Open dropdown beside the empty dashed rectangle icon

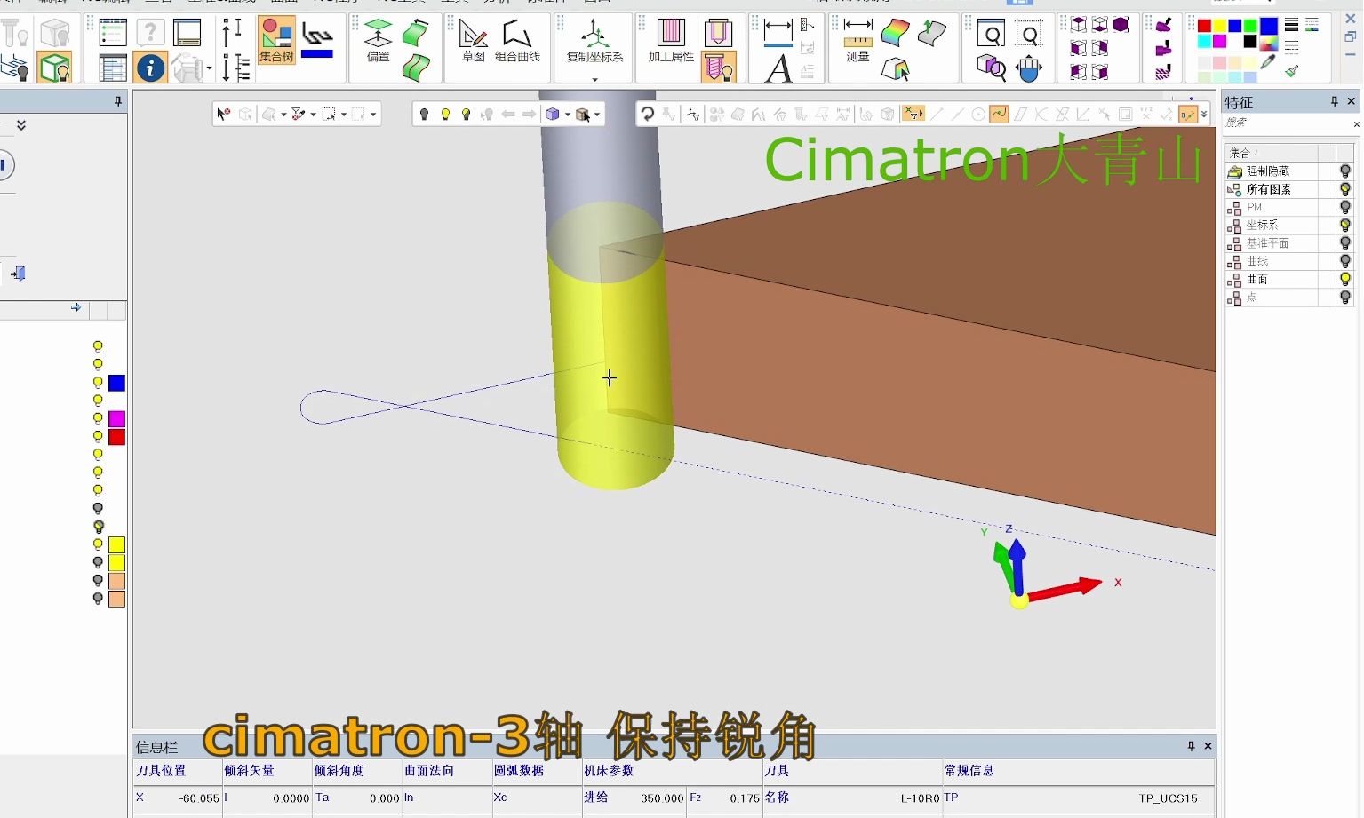coord(373,115)
